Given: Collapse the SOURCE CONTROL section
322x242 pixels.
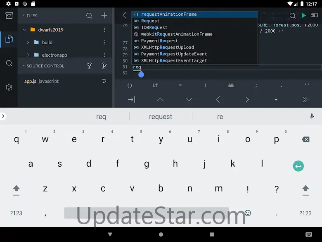Looking at the screenshot, I should tap(24, 66).
